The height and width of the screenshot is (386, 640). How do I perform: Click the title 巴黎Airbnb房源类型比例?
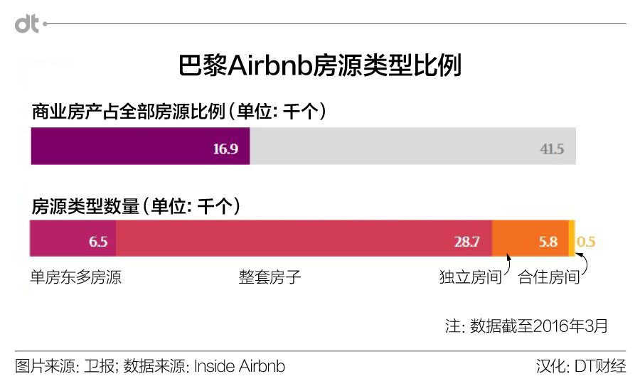click(x=320, y=67)
